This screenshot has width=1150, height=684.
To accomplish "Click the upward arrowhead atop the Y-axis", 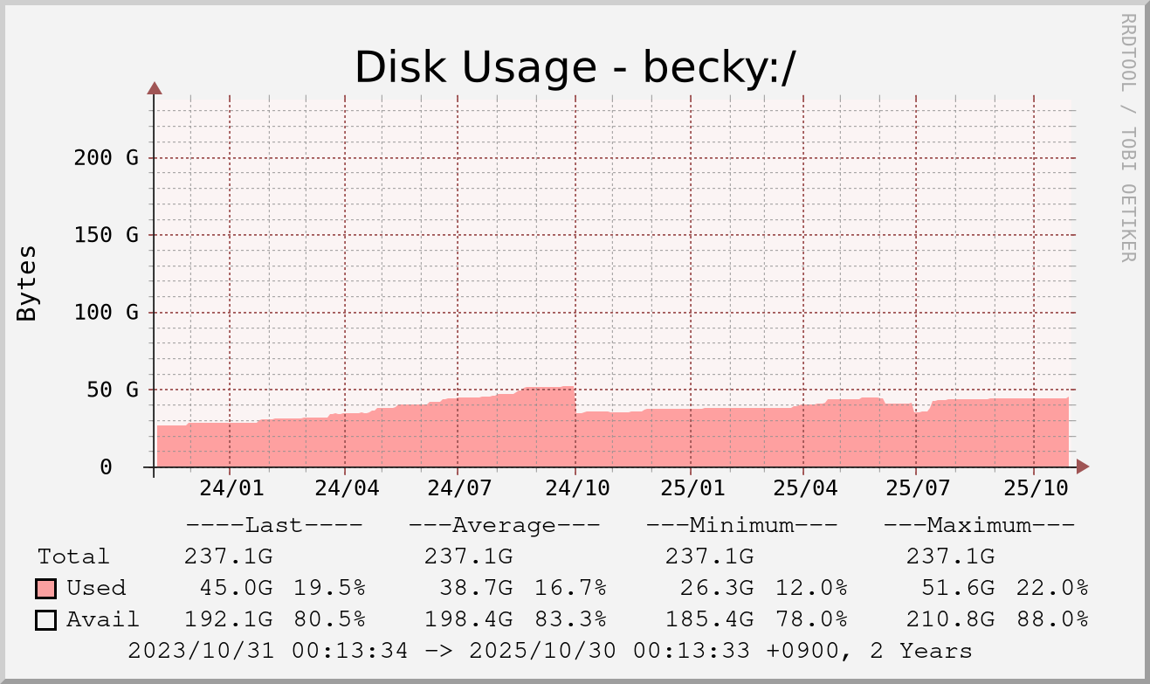I will pos(155,87).
